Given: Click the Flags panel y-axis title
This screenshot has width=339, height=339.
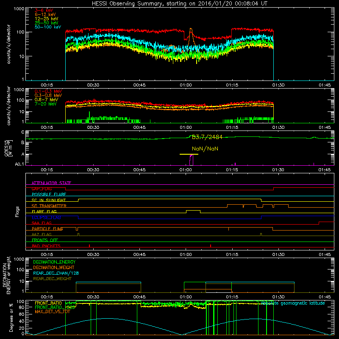Looking at the screenshot, I should pyautogui.click(x=17, y=211).
